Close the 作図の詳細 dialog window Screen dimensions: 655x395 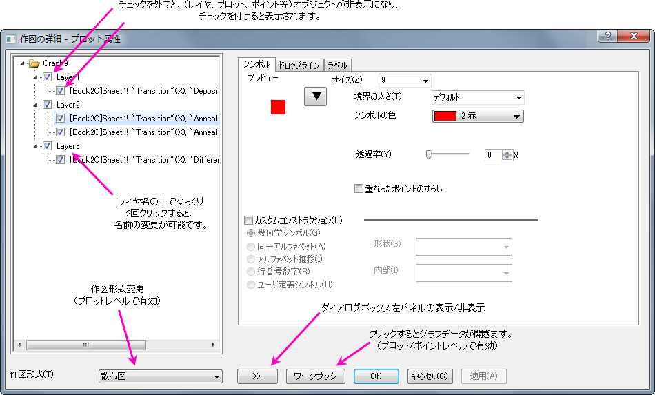click(634, 36)
